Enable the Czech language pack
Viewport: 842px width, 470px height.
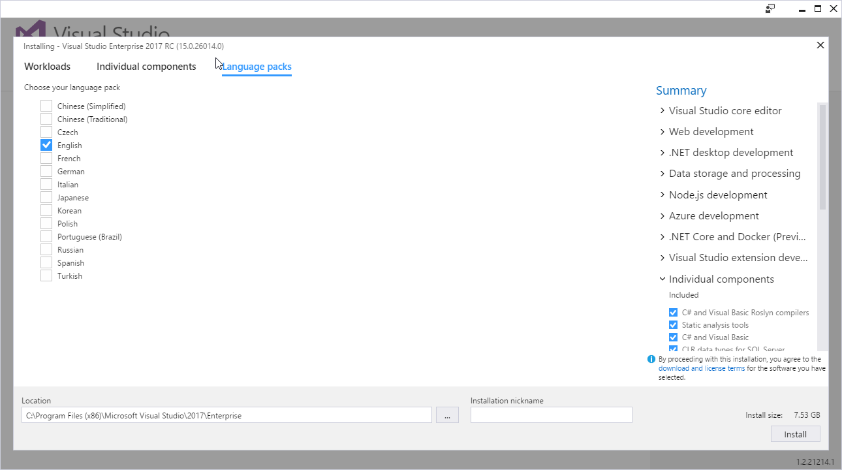[46, 132]
